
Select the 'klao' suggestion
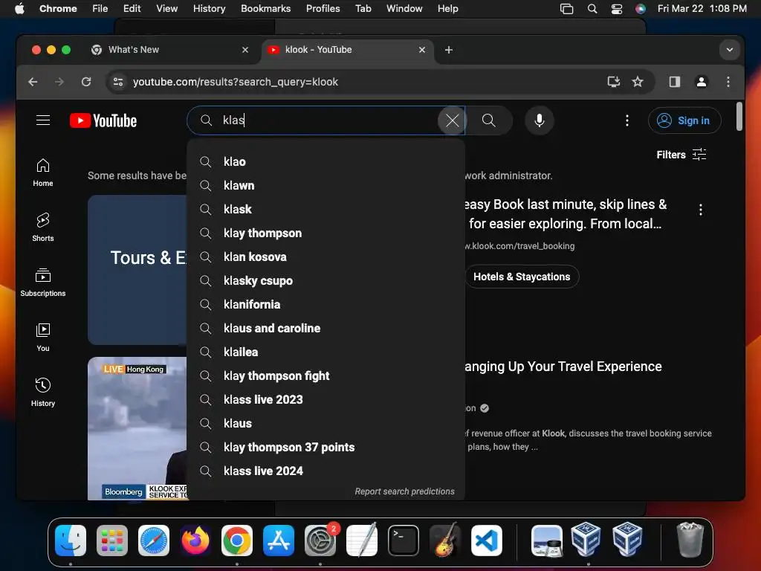point(326,161)
